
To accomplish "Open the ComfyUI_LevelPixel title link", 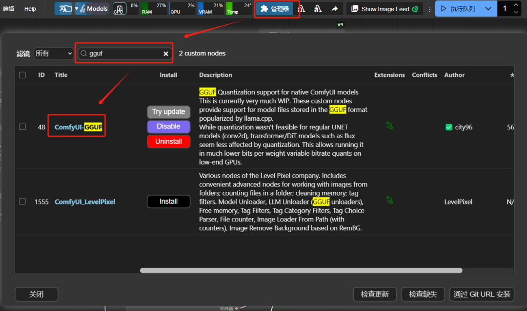I will point(85,202).
